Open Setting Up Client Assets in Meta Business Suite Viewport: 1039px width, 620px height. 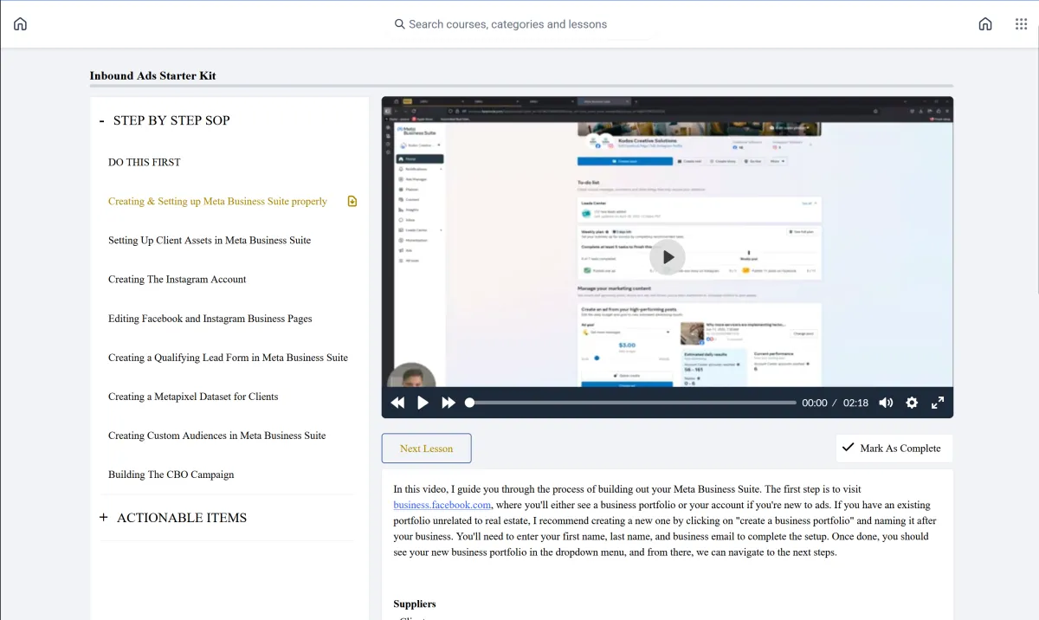click(210, 240)
